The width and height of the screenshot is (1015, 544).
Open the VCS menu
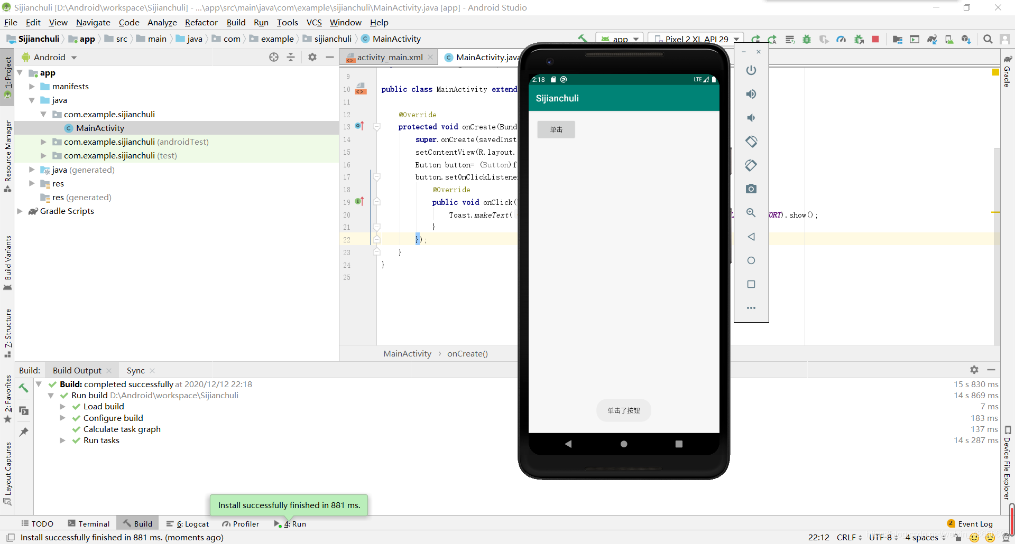[x=314, y=22]
